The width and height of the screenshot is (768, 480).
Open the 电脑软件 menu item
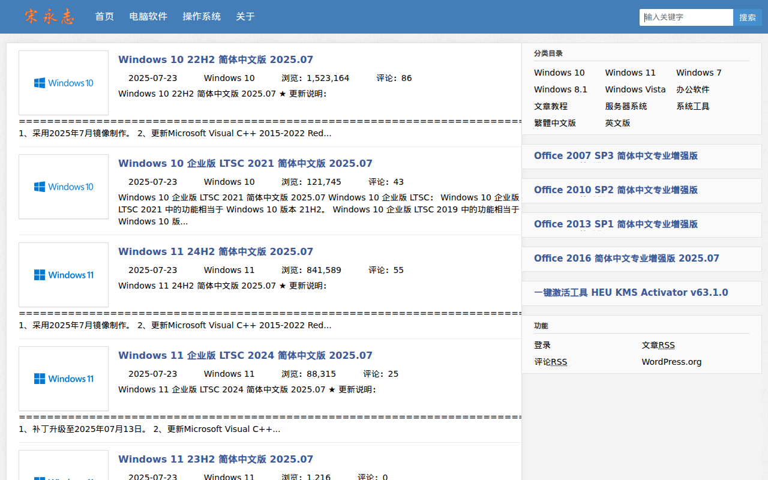tap(148, 17)
